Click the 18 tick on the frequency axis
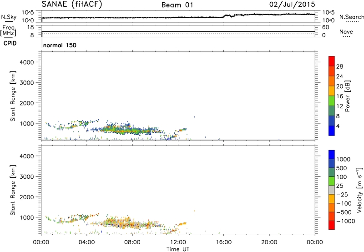 (30, 27)
